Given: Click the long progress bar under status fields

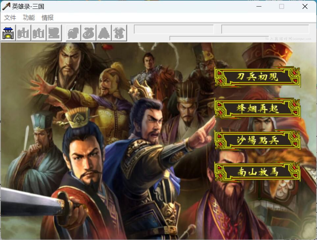Looking at the screenshot, I should pyautogui.click(x=219, y=38).
